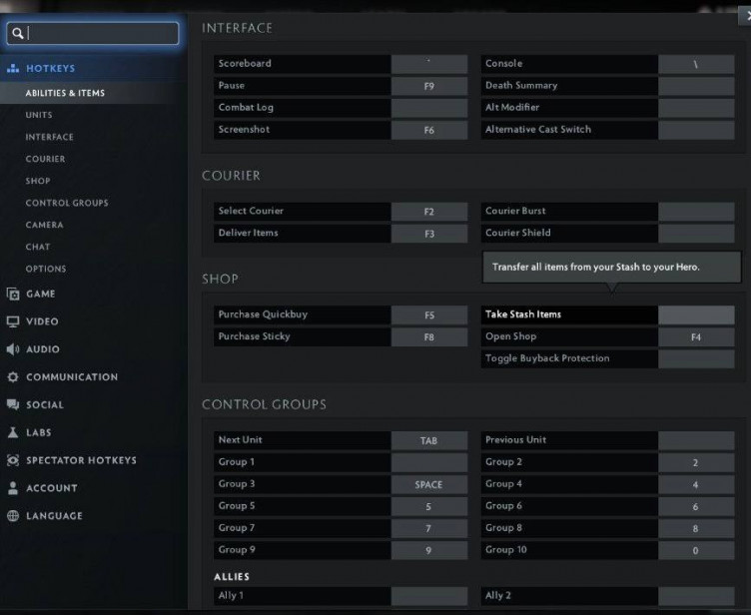This screenshot has height=615, width=751.
Task: Collapse the Hotkeys section in the sidebar
Action: (x=50, y=69)
